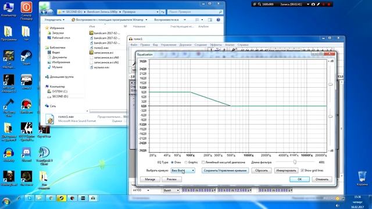This screenshot has width=372, height=209.
Task: Open the Вид menu in Audacity
Action: [155, 45]
